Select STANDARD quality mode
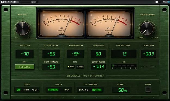170x101 pixels. click(53, 90)
